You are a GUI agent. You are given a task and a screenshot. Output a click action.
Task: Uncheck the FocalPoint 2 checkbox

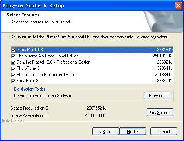pyautogui.click(x=13, y=81)
